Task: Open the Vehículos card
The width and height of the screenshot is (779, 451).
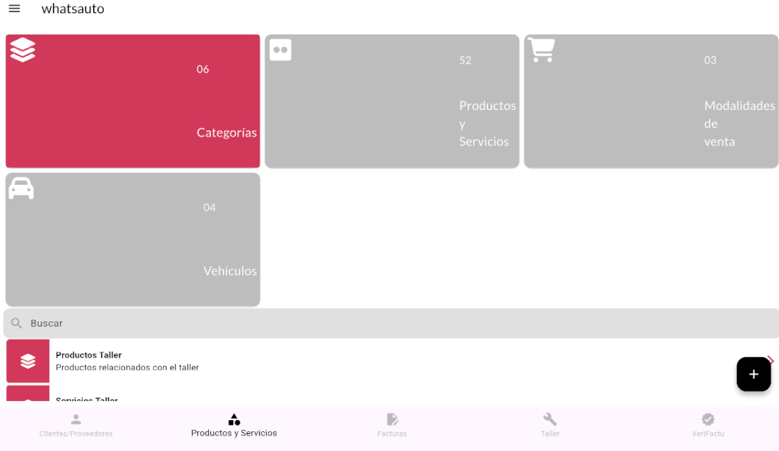Action: [132, 239]
